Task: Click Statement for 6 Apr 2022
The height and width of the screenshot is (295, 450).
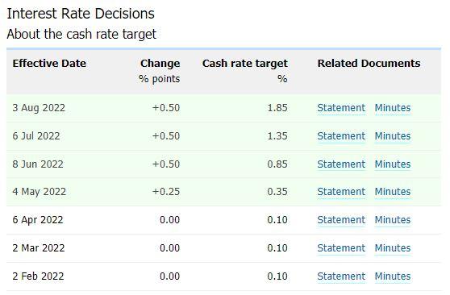Action: 341,220
